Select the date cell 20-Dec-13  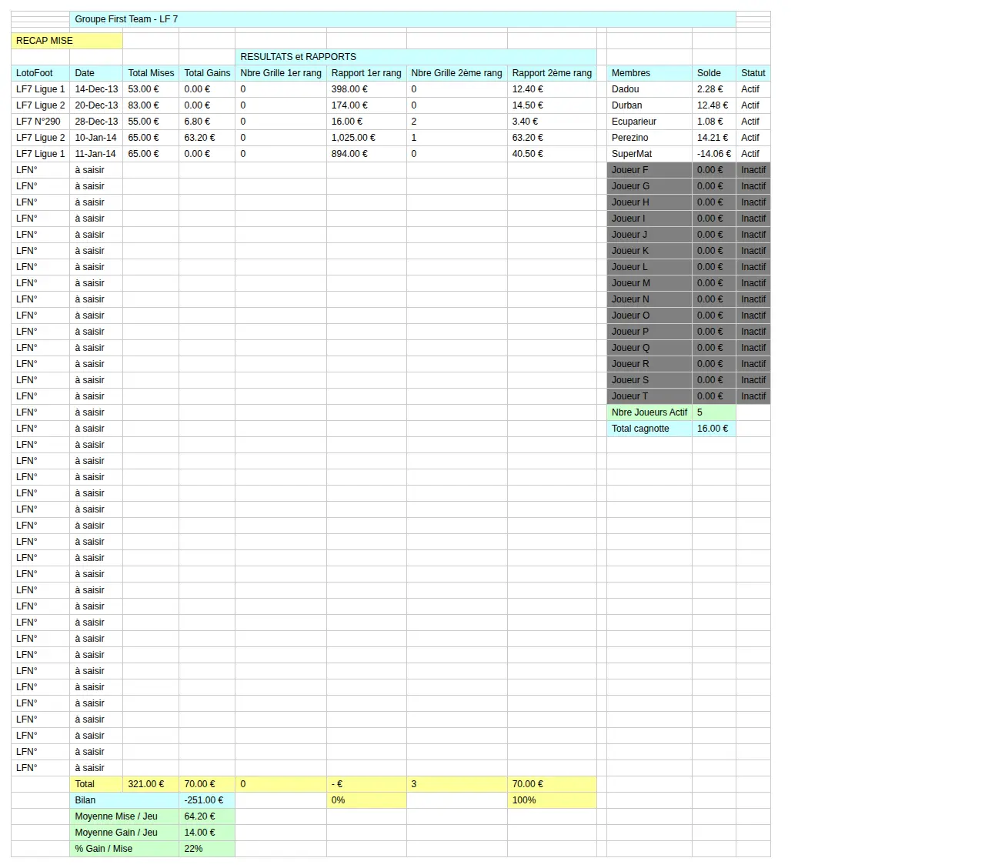(x=96, y=105)
